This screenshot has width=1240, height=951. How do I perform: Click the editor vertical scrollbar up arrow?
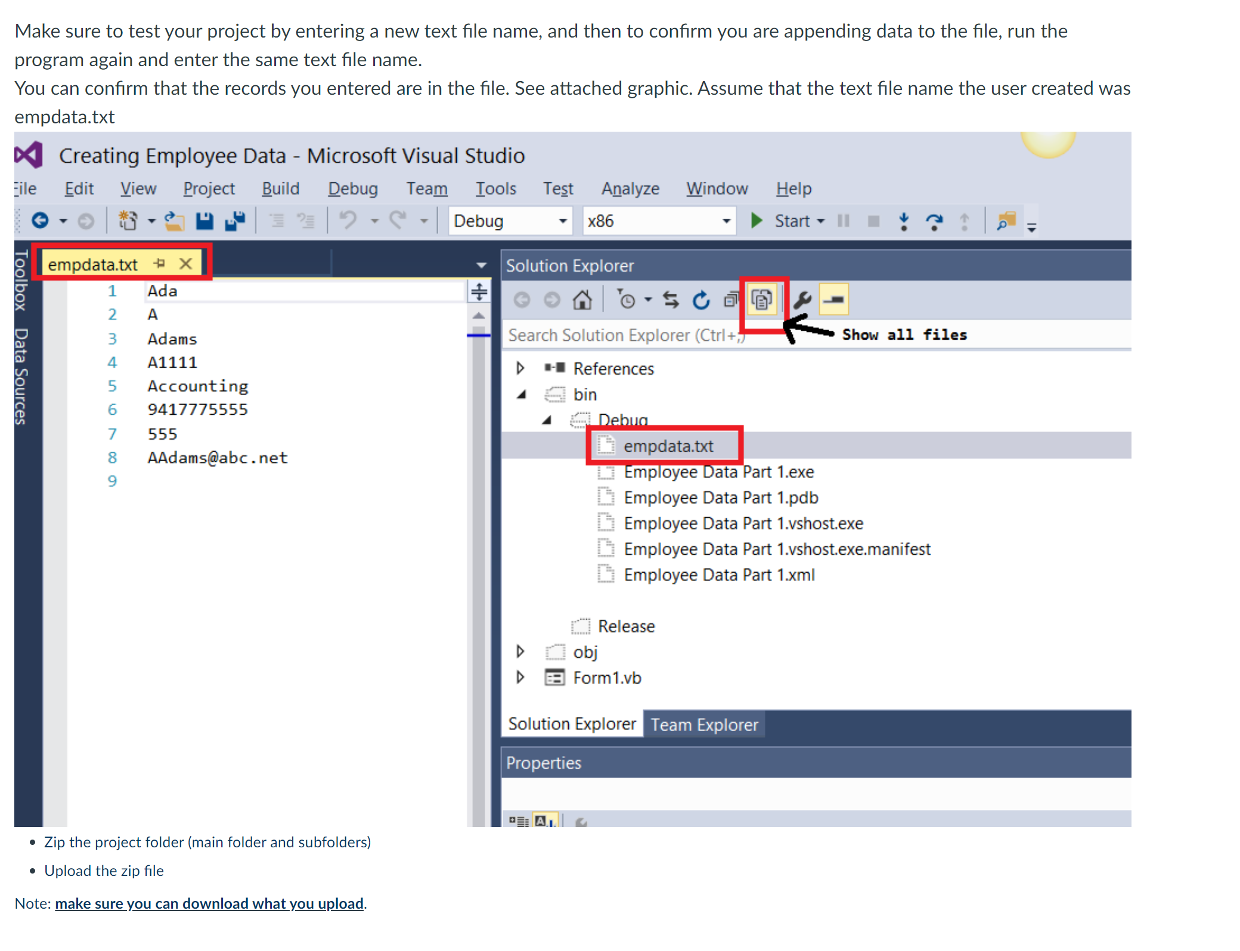pos(479,316)
